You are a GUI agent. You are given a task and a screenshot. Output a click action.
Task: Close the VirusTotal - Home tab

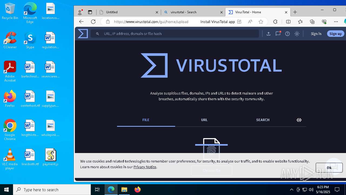(286, 12)
